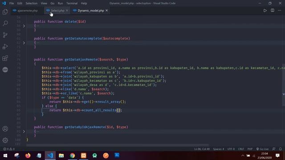The height and width of the screenshot is (160, 285).
Task: Open the Windows Start menu
Action: (5, 156)
